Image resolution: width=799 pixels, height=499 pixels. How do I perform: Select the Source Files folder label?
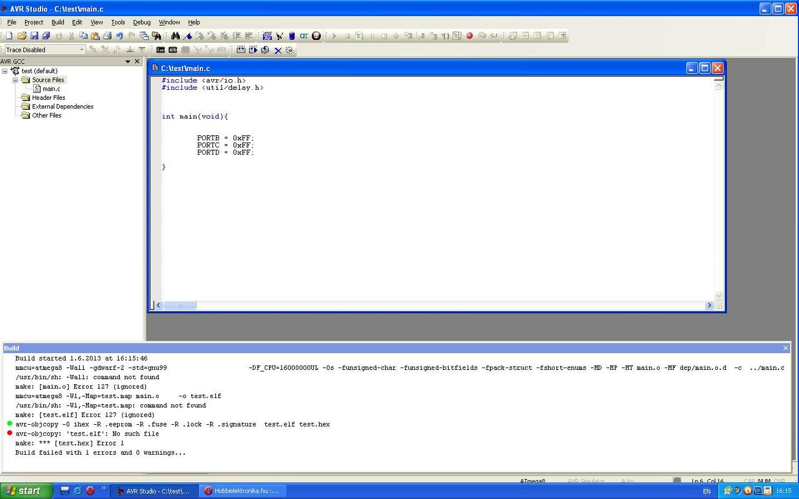(x=48, y=80)
